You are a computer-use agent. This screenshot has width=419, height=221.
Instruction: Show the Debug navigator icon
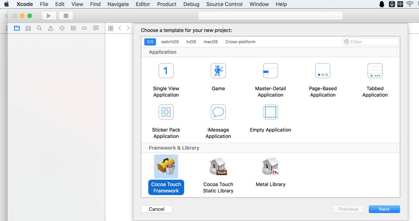(x=73, y=28)
